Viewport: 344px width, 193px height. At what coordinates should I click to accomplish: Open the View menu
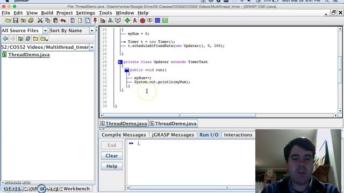(x=32, y=13)
